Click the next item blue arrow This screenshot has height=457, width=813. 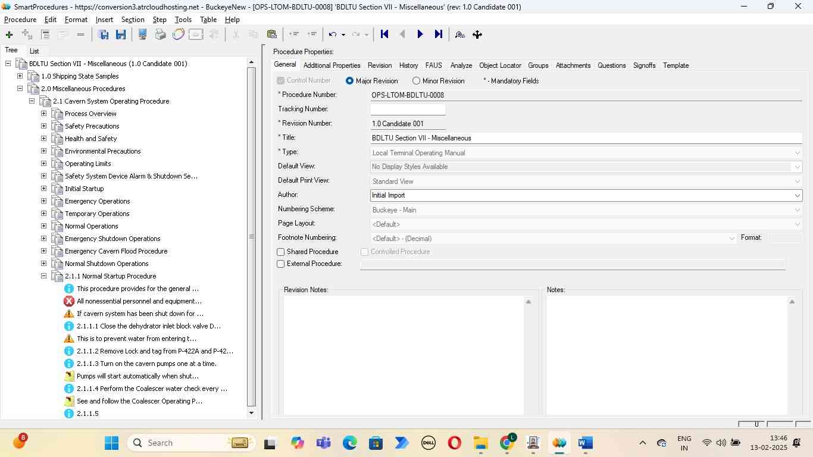(x=420, y=35)
